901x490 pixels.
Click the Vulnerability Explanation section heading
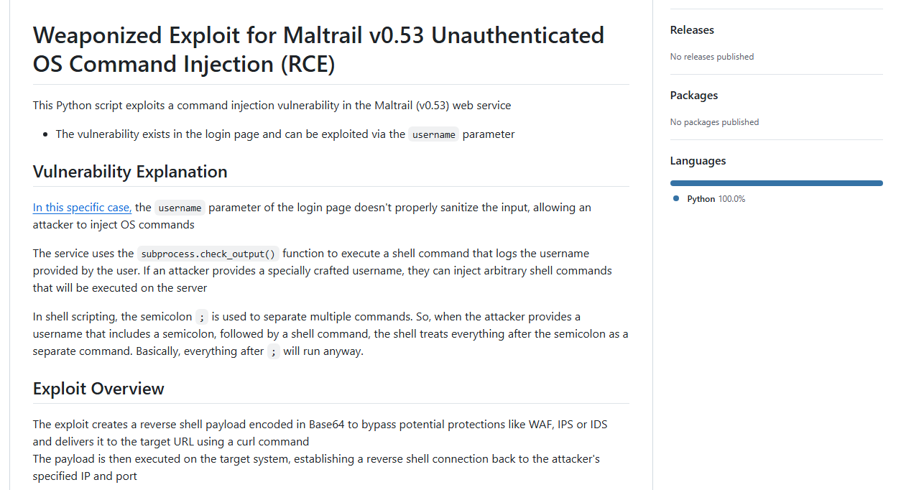pyautogui.click(x=130, y=172)
